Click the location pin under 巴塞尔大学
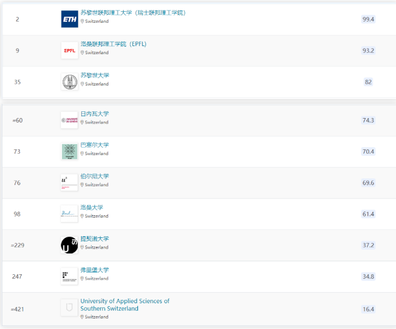The height and width of the screenshot is (329, 396). pyautogui.click(x=82, y=154)
